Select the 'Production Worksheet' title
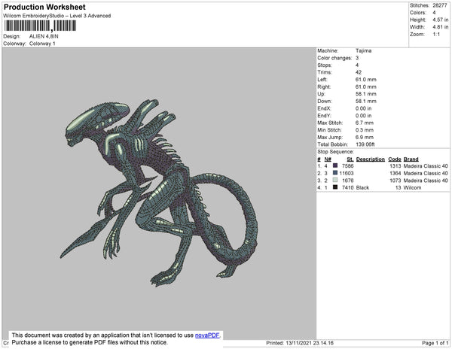Screen dimensions: 452x349 44,7
